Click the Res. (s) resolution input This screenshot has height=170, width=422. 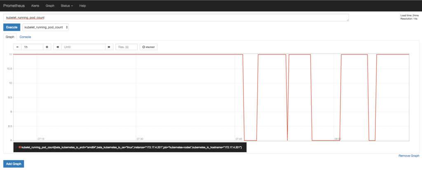[127, 47]
